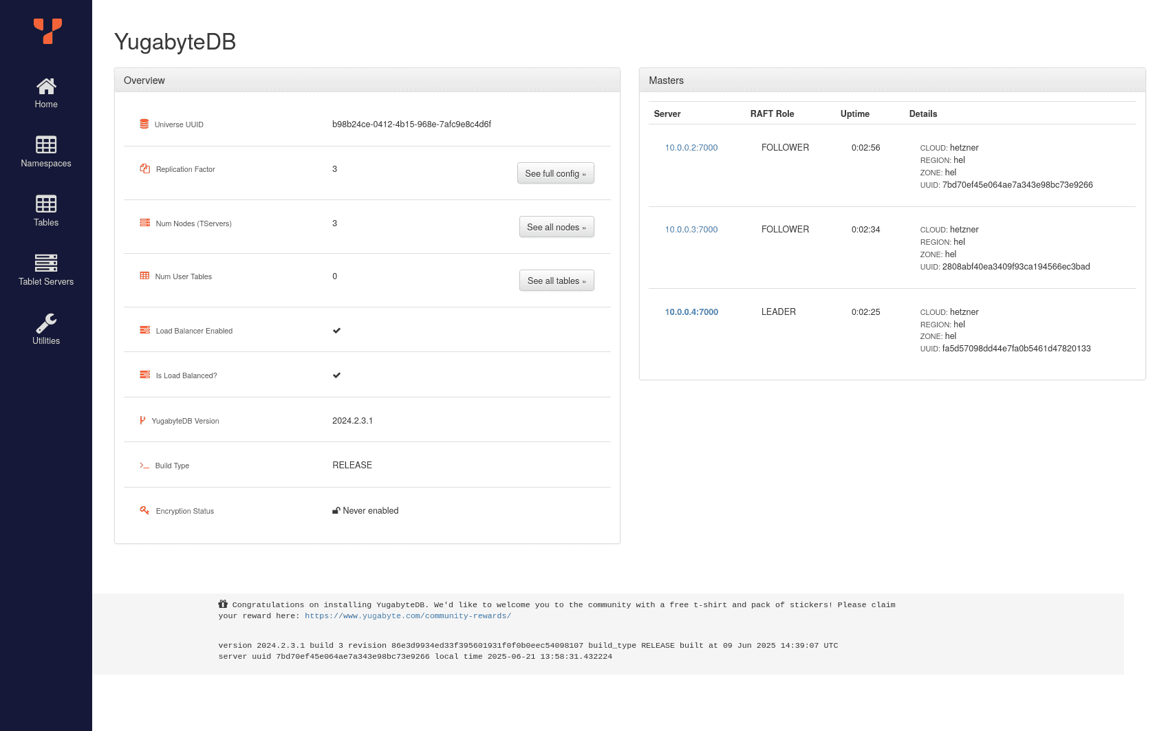Click UUID 7bd70ef45e064ae7a343e98bc73e9266 in Masters
This screenshot has width=1155, height=731.
[1017, 185]
